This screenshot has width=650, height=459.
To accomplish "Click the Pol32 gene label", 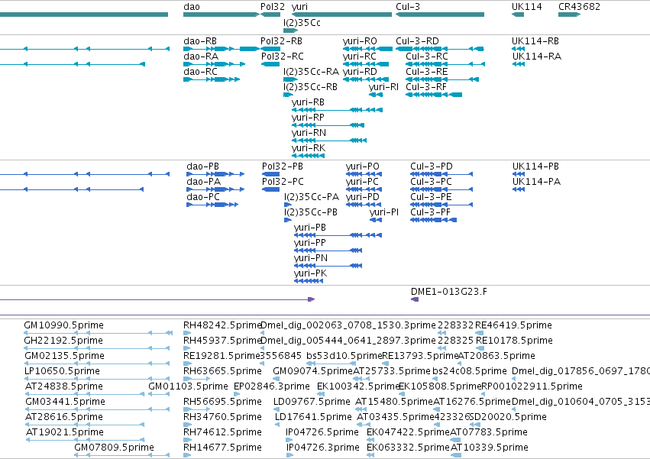I will (x=273, y=7).
